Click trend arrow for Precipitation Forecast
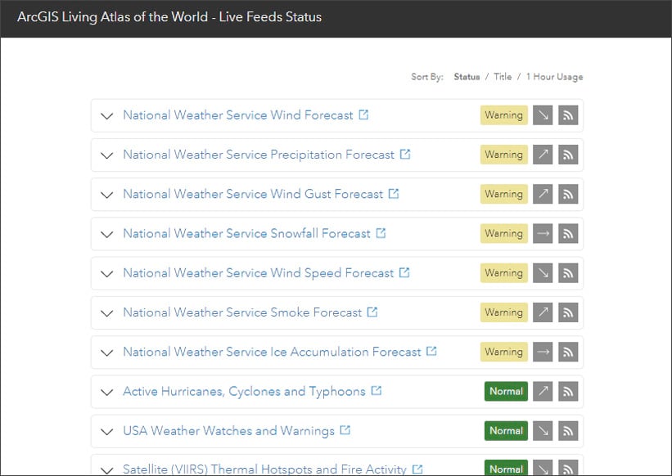This screenshot has width=672, height=476. click(x=543, y=155)
